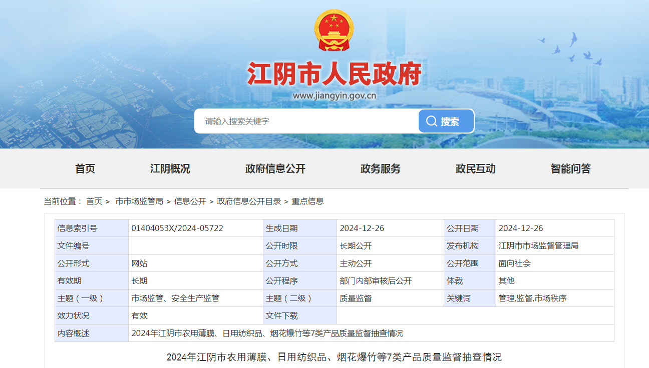The width and height of the screenshot is (649, 368).
Task: Click the 公开程序 label cell
Action: pos(300,280)
